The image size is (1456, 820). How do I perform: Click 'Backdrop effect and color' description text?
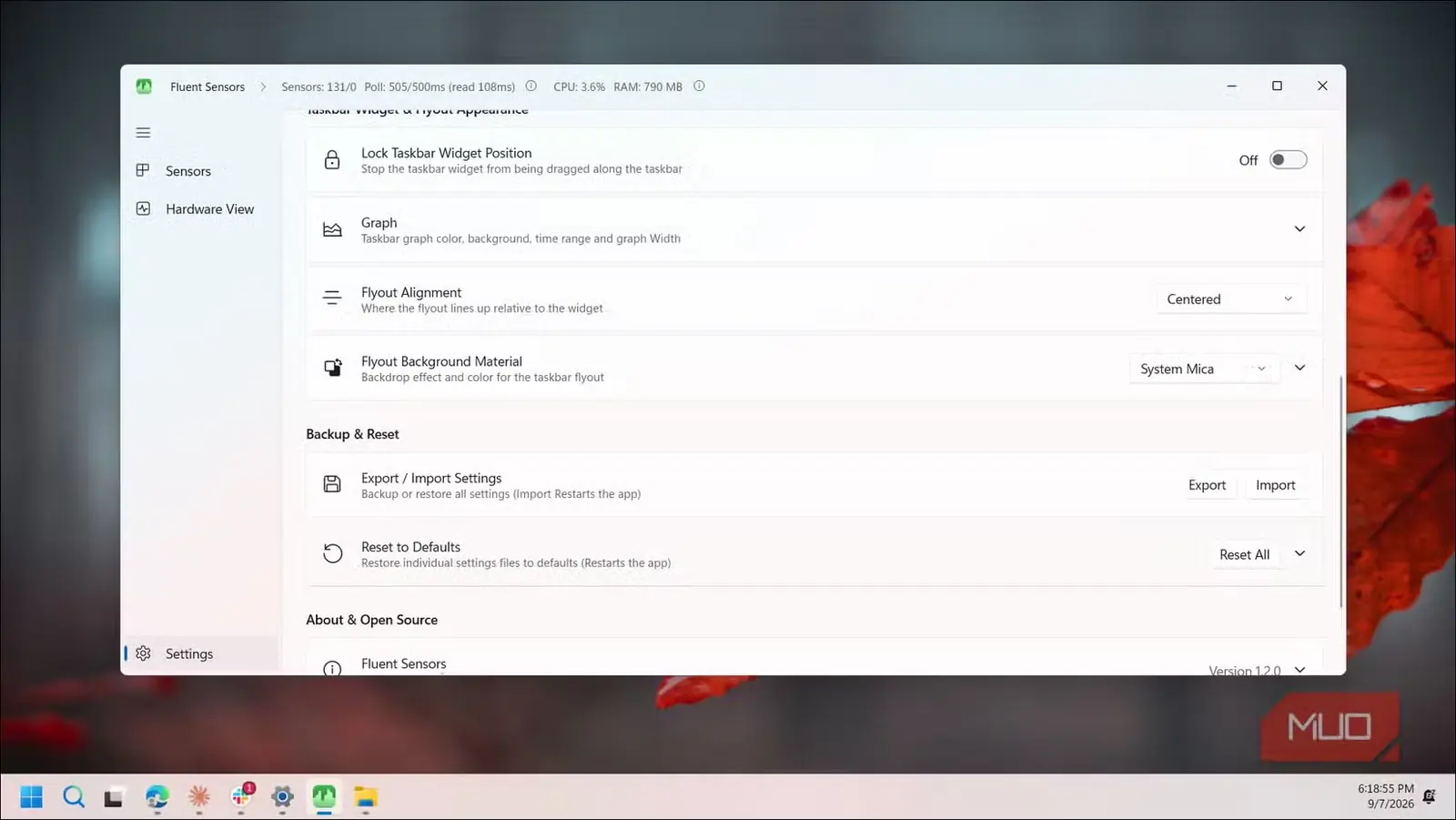click(482, 378)
